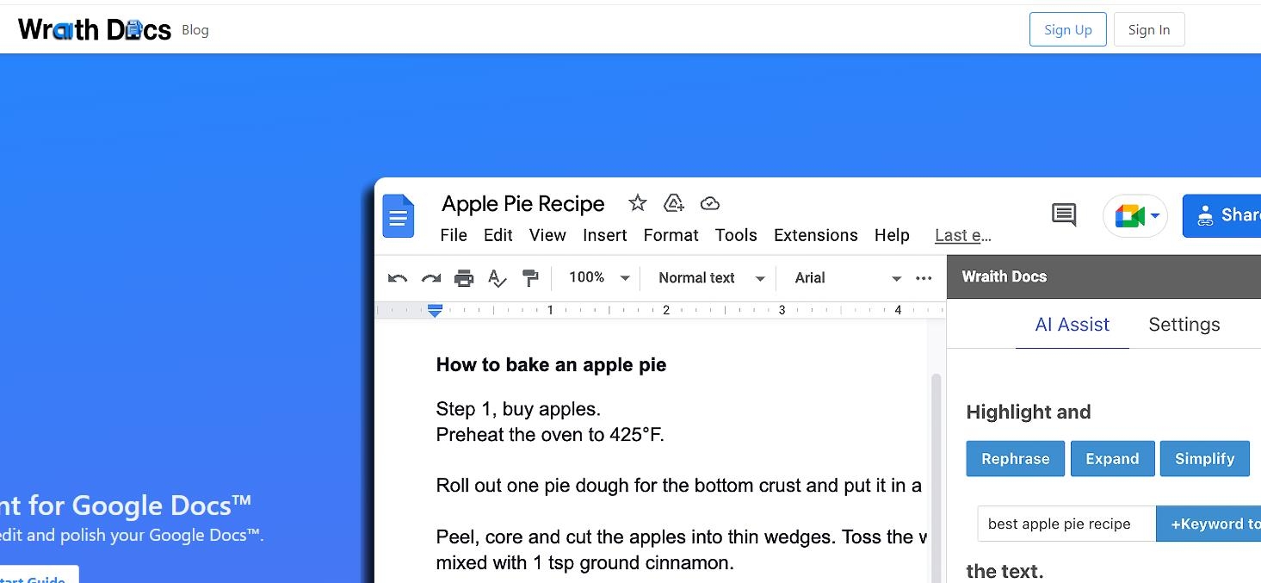Click the Wraith Docs logo
This screenshot has width=1261, height=583.
tap(95, 29)
